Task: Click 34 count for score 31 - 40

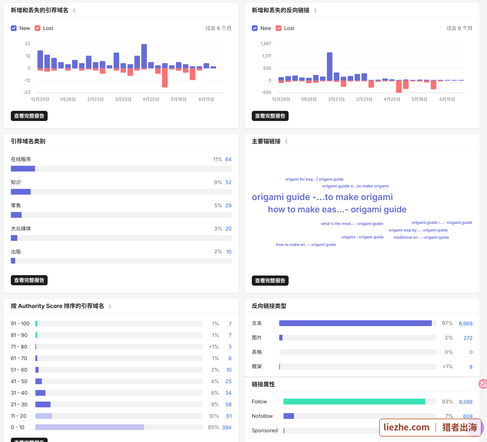Action: (x=228, y=393)
